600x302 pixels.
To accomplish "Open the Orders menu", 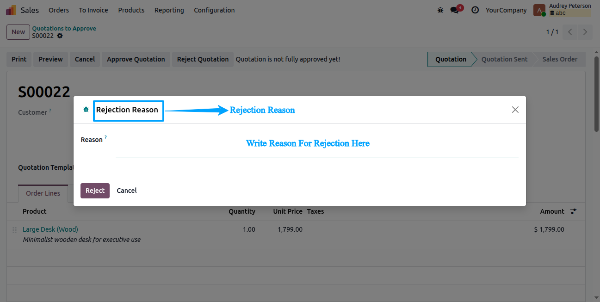I will [59, 10].
